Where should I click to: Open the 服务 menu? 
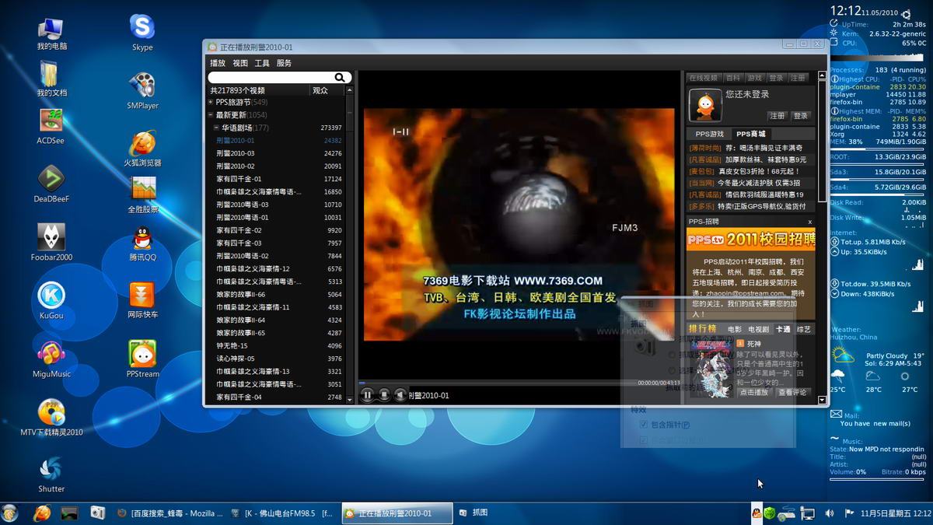284,63
